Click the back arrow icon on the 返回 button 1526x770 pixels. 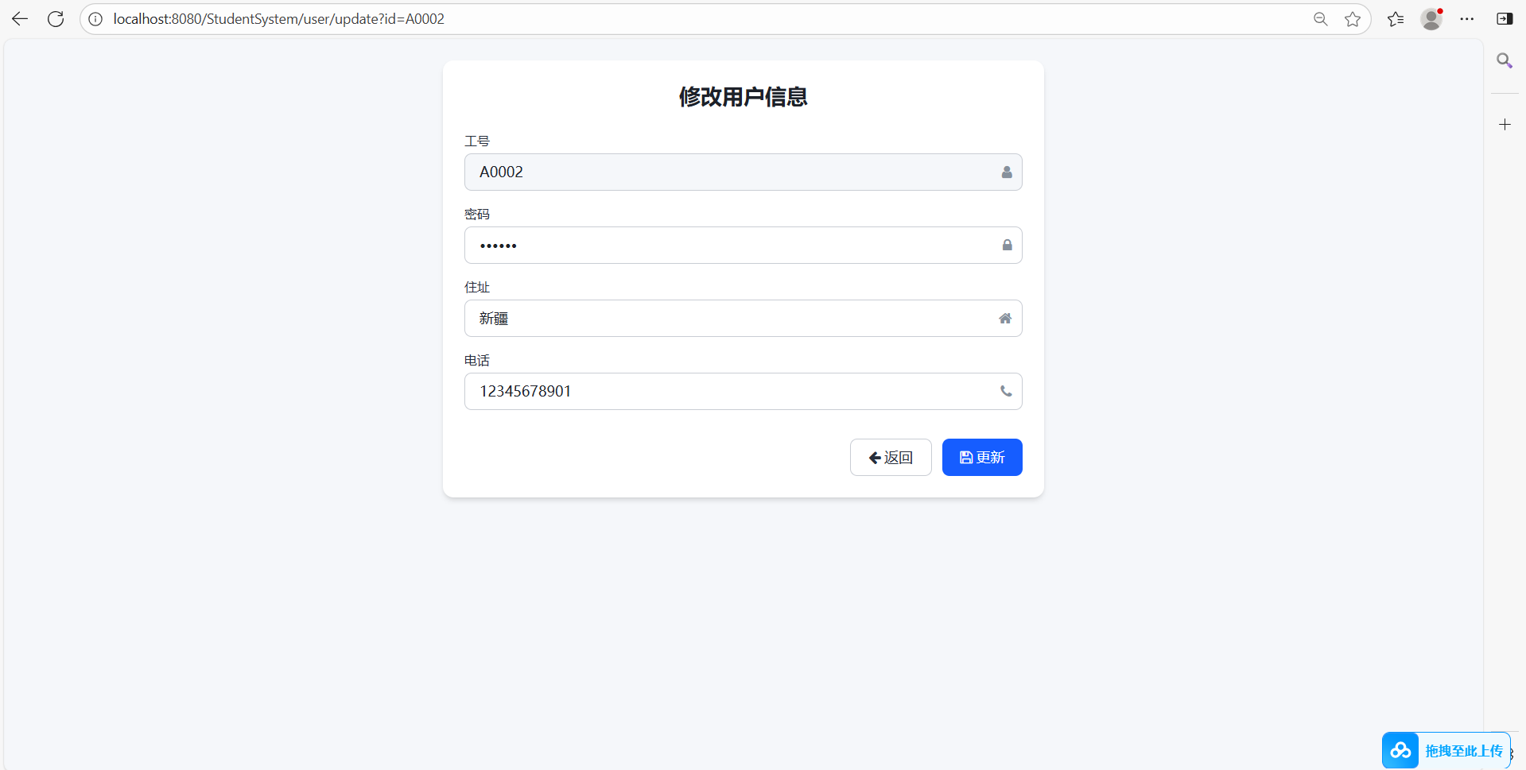coord(875,458)
